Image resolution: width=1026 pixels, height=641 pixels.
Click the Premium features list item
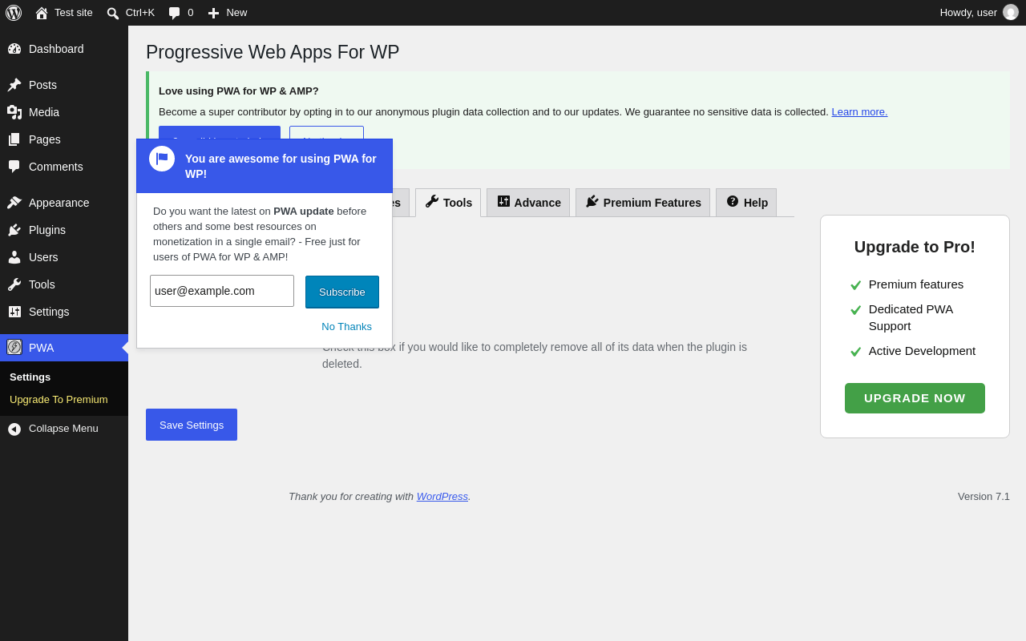tap(916, 284)
